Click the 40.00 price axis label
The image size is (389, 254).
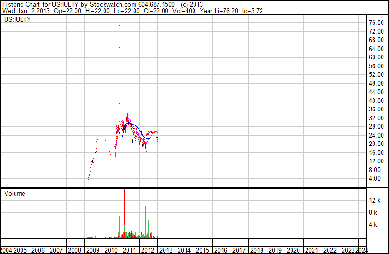(x=376, y=101)
